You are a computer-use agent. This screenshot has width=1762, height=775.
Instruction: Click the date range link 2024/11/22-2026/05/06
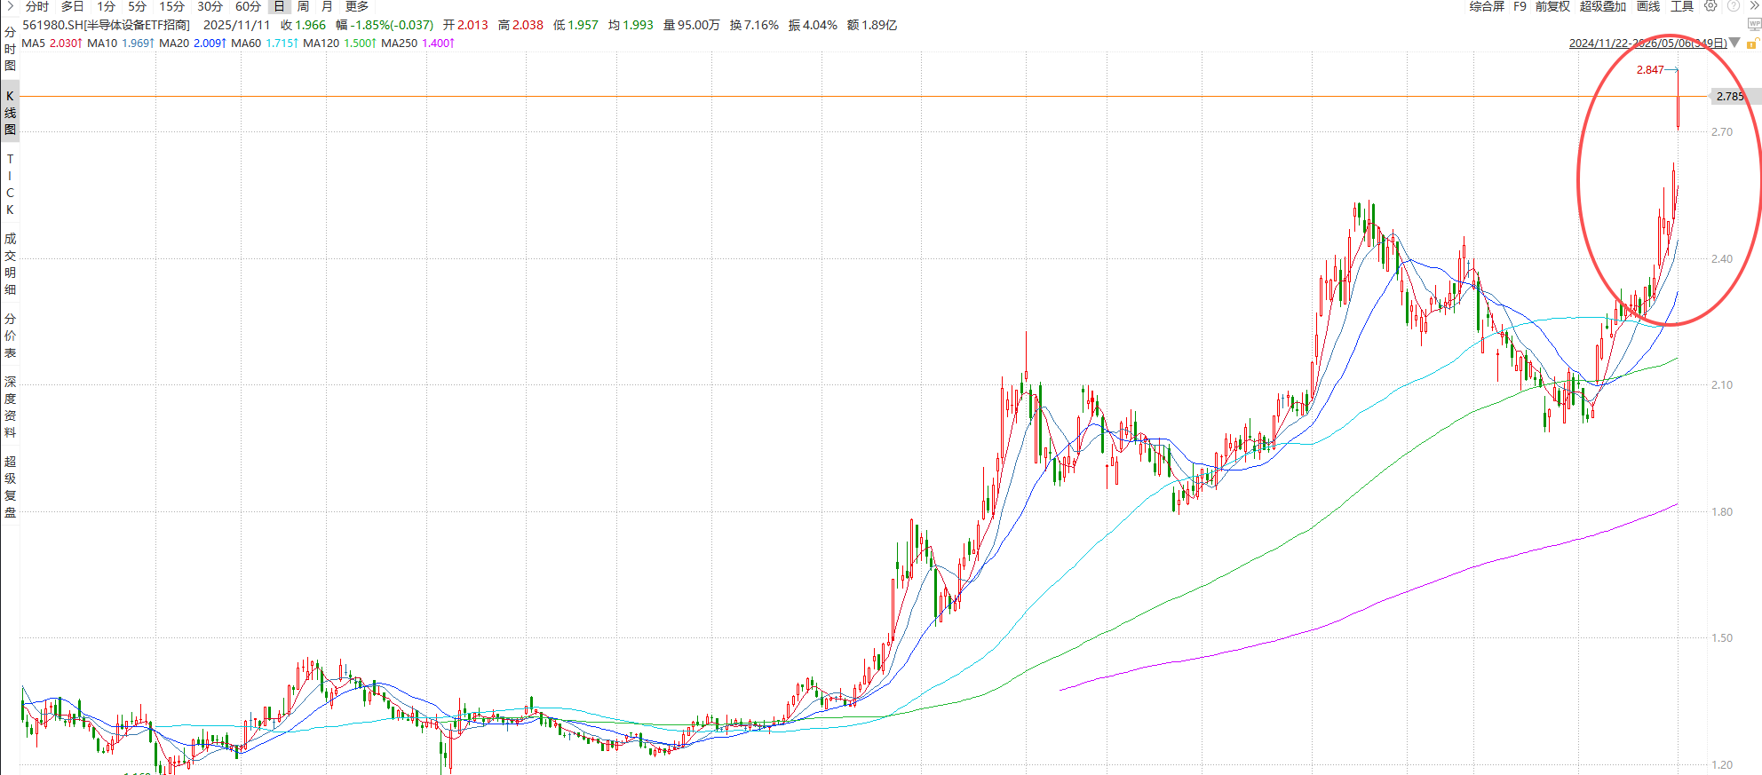(x=1647, y=43)
